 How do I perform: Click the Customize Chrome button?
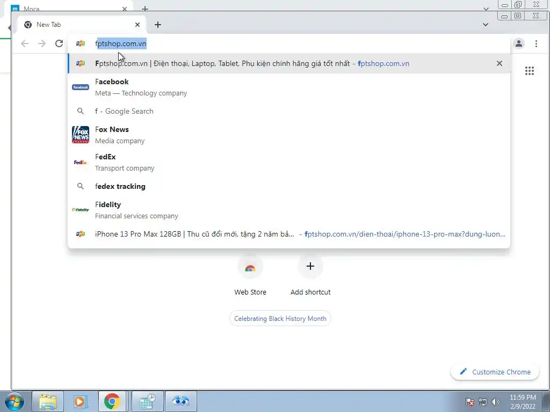coord(495,372)
